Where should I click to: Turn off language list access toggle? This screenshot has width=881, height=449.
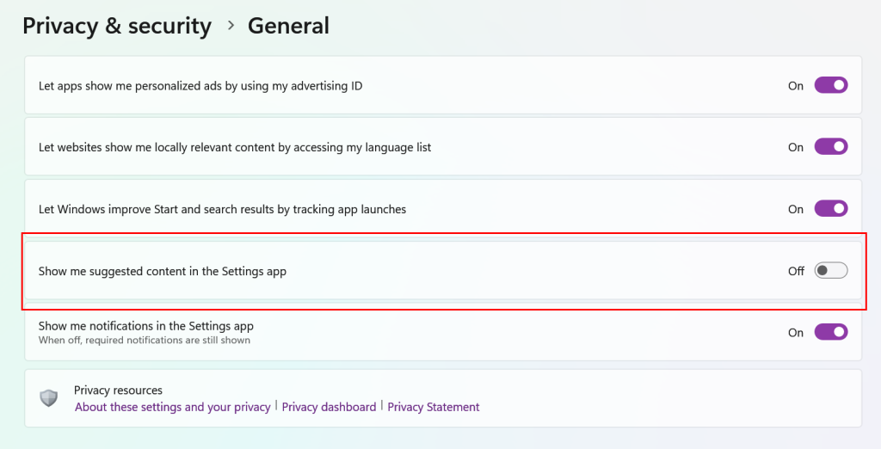click(x=830, y=147)
